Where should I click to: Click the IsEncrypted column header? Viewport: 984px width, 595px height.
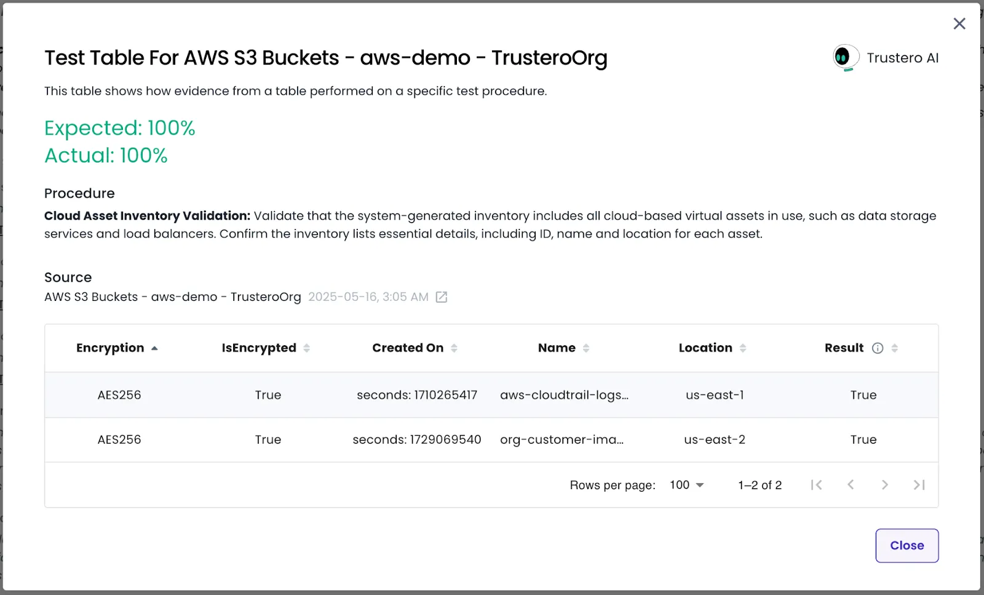click(x=259, y=348)
